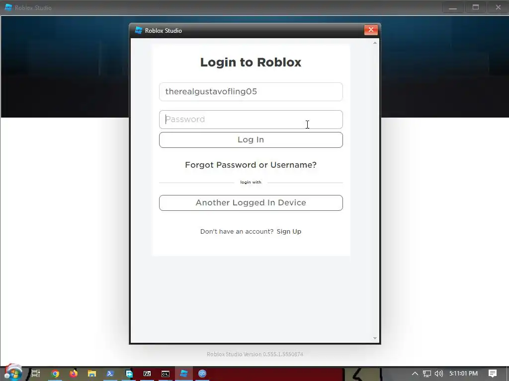Open the 7-Zip taskbar icon
Viewport: 509px width, 381px height.
147,374
